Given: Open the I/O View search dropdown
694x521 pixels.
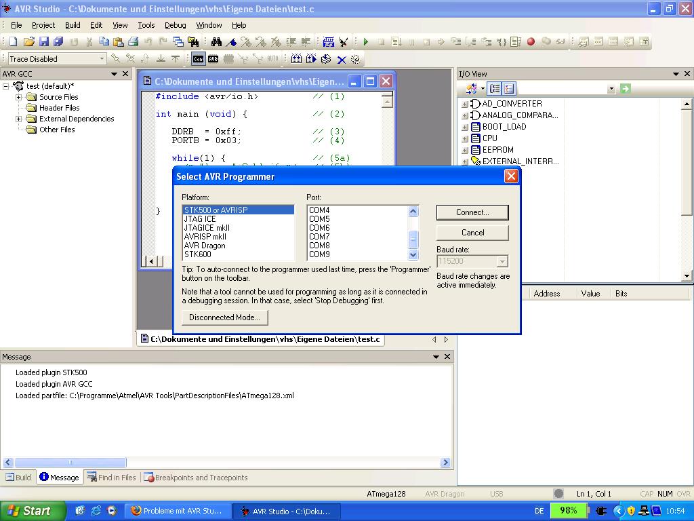Looking at the screenshot, I should (x=611, y=89).
